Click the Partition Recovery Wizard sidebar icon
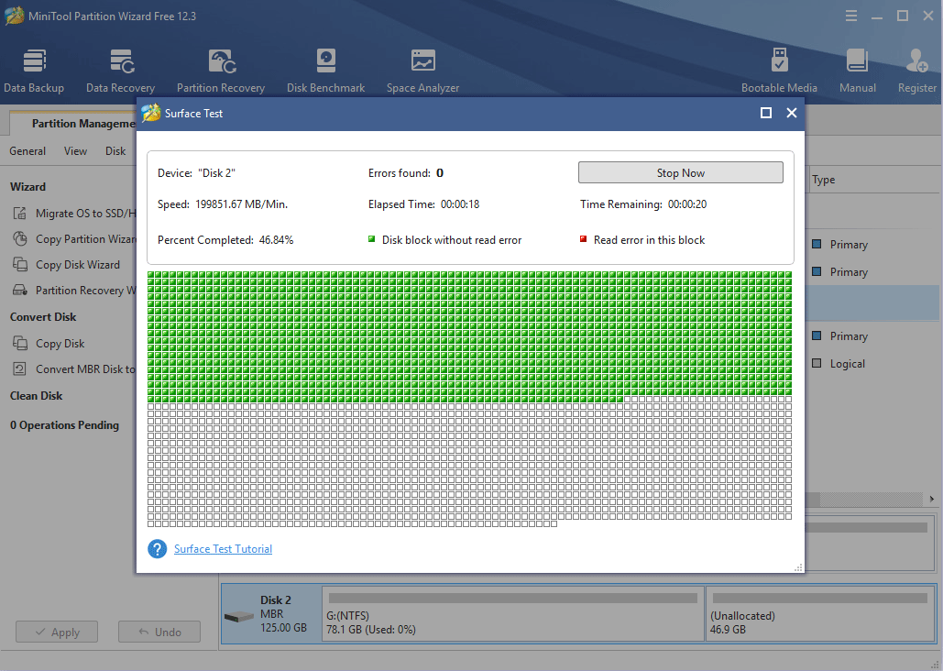 pos(20,290)
